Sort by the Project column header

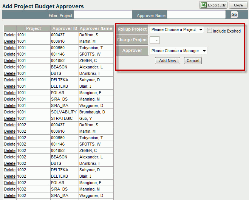click(x=33, y=28)
